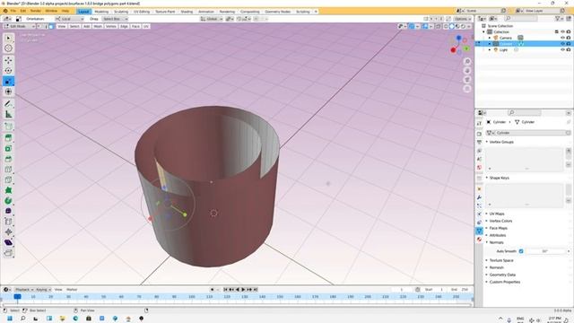Screen dimensions: 574x323
Task: Open the Options dropdown
Action: coord(463,19)
